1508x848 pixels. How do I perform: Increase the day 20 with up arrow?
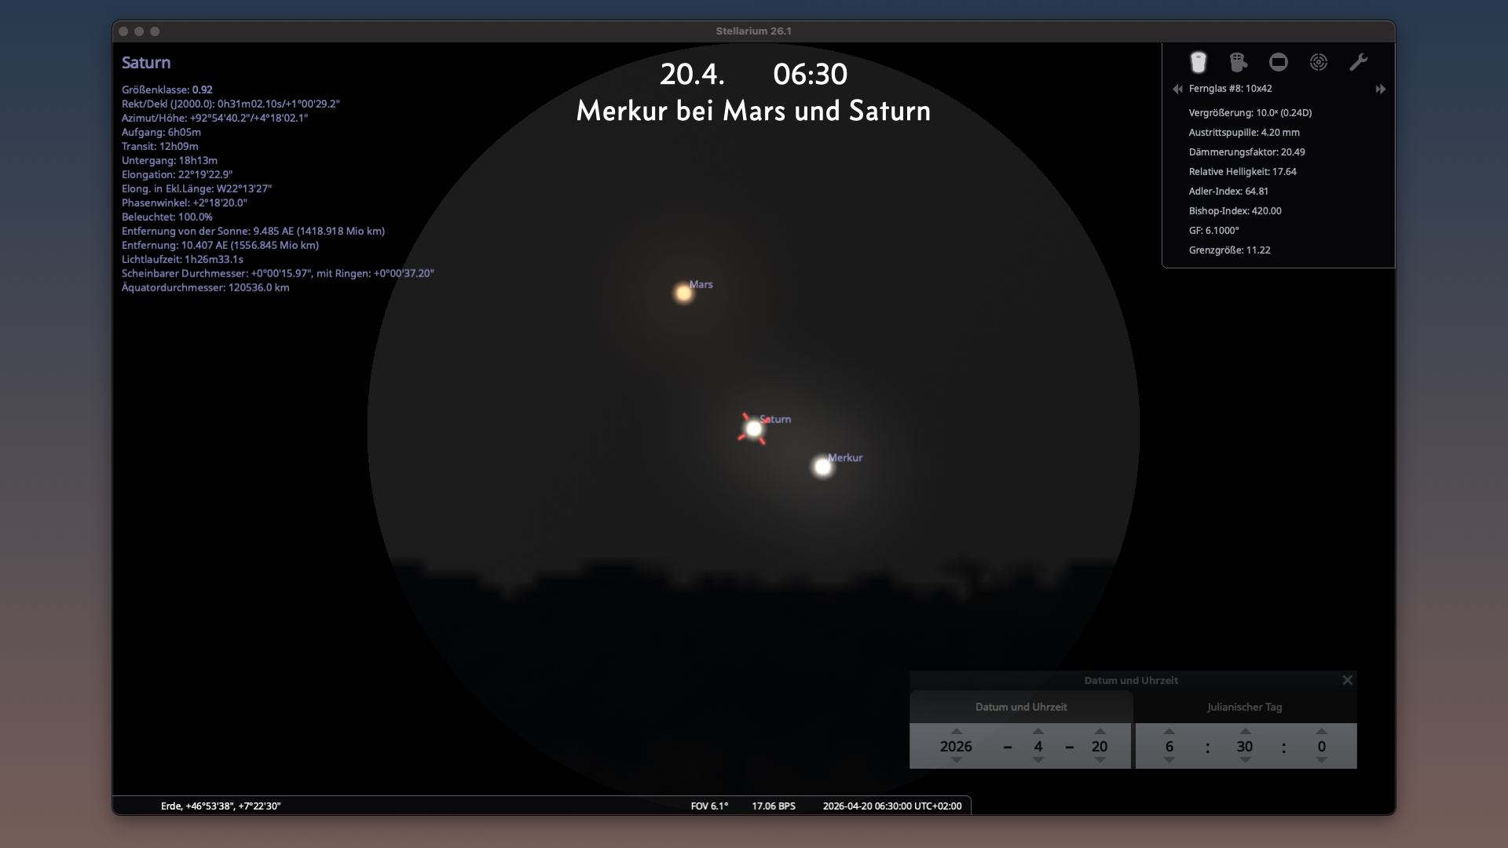pyautogui.click(x=1100, y=731)
